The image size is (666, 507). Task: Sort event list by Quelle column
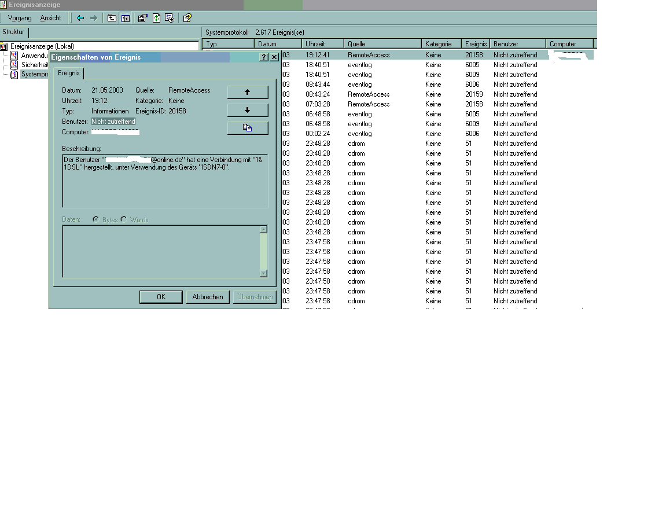pos(383,44)
